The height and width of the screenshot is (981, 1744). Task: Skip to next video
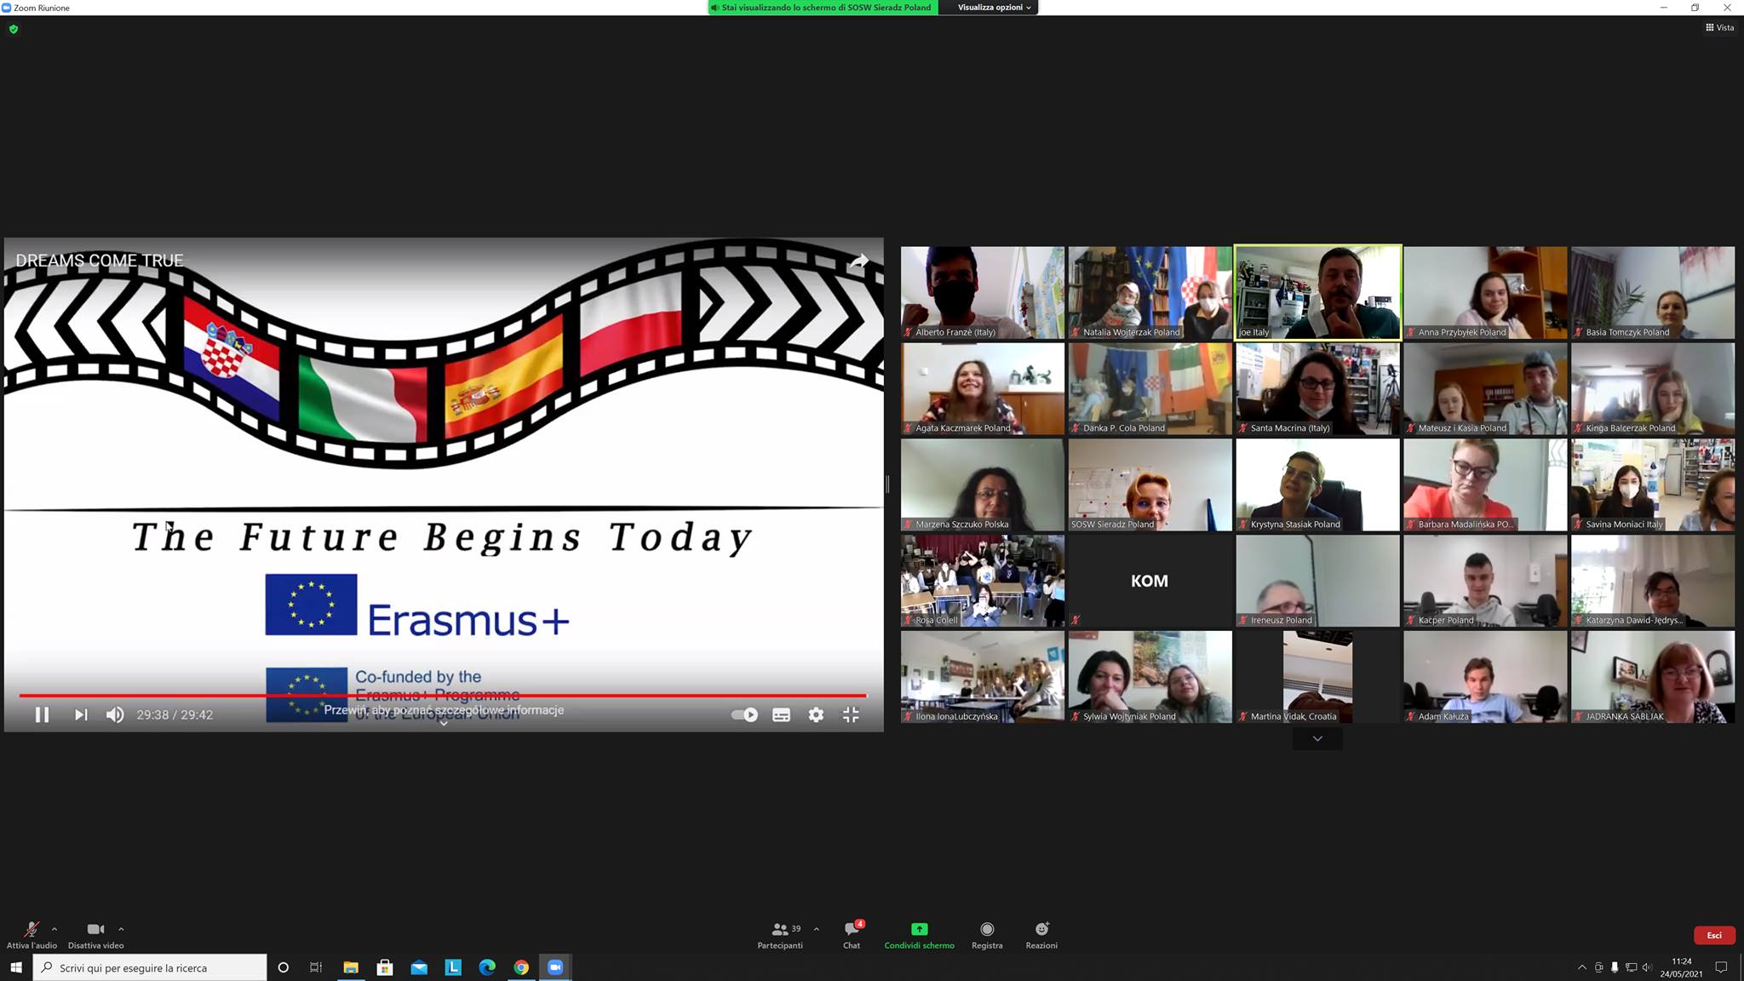click(81, 714)
